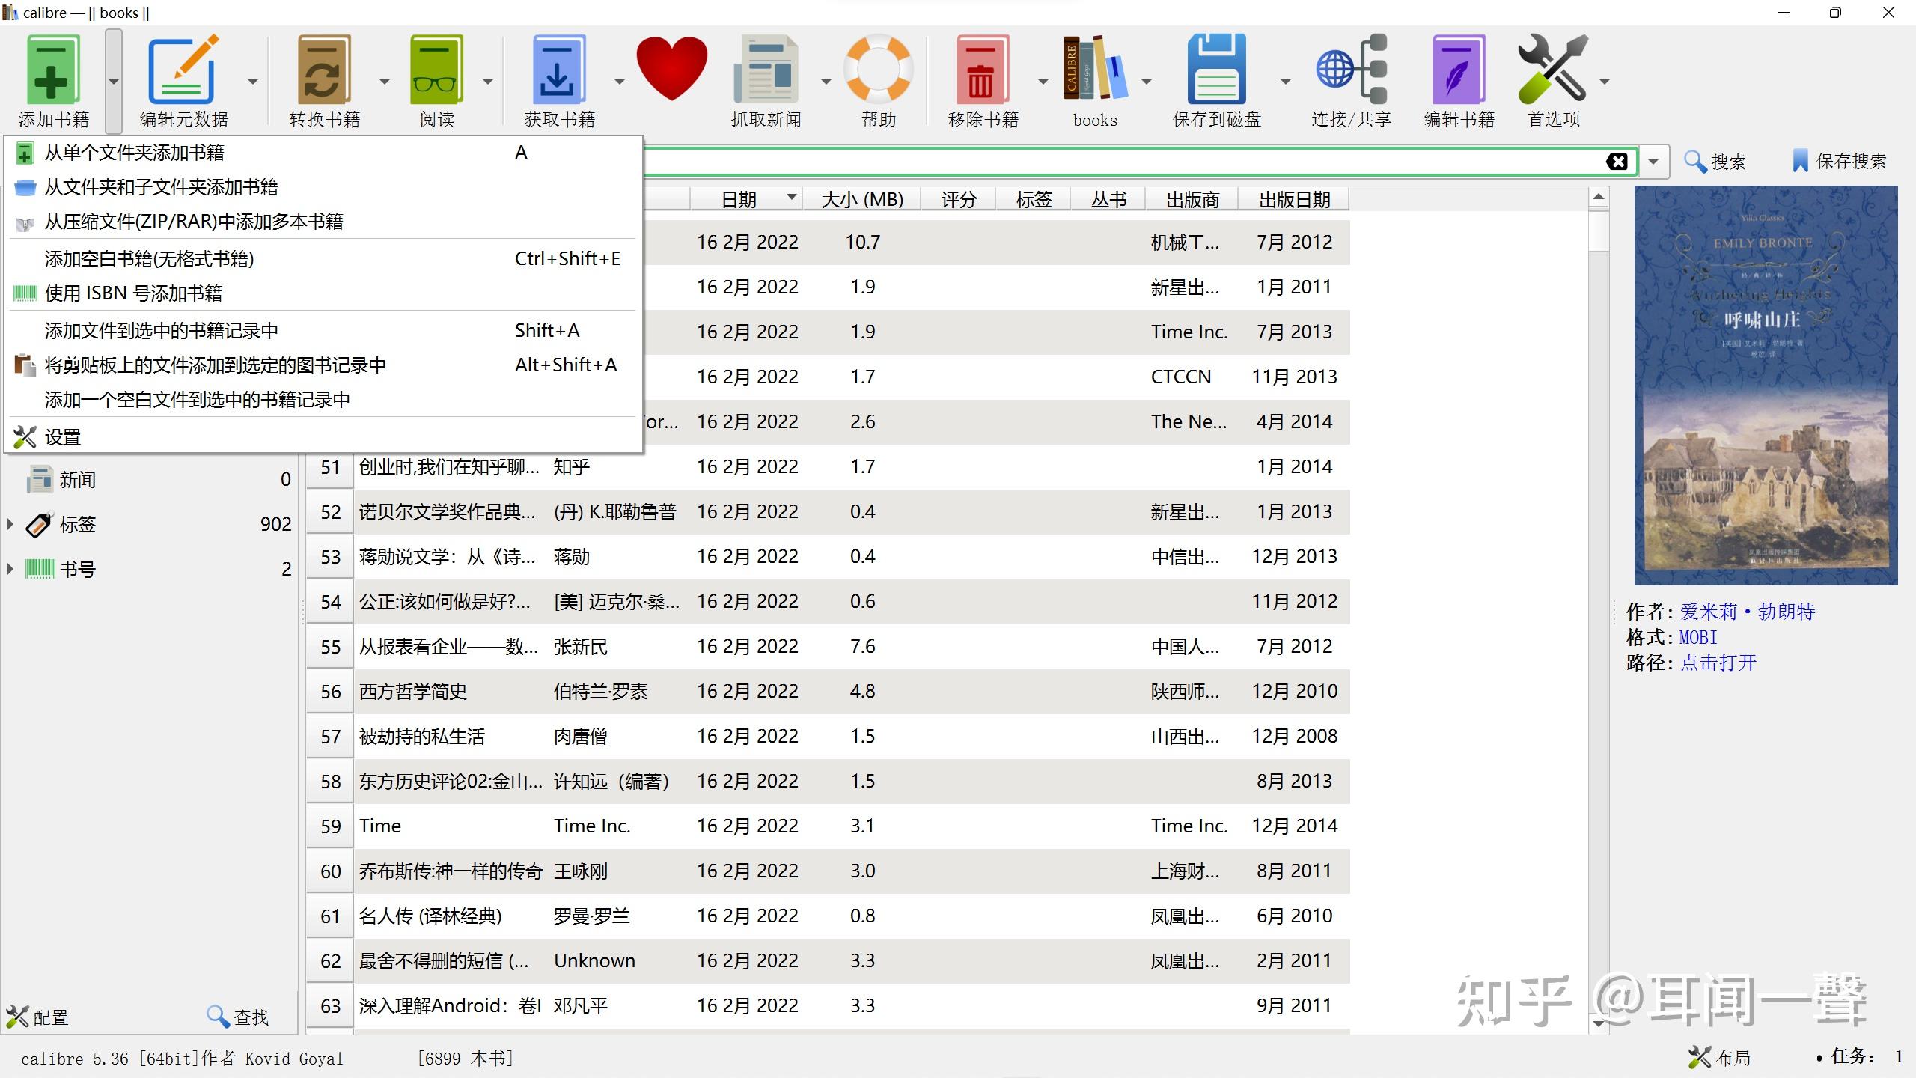Expand the 标签 tags category
The image size is (1916, 1078).
point(10,524)
